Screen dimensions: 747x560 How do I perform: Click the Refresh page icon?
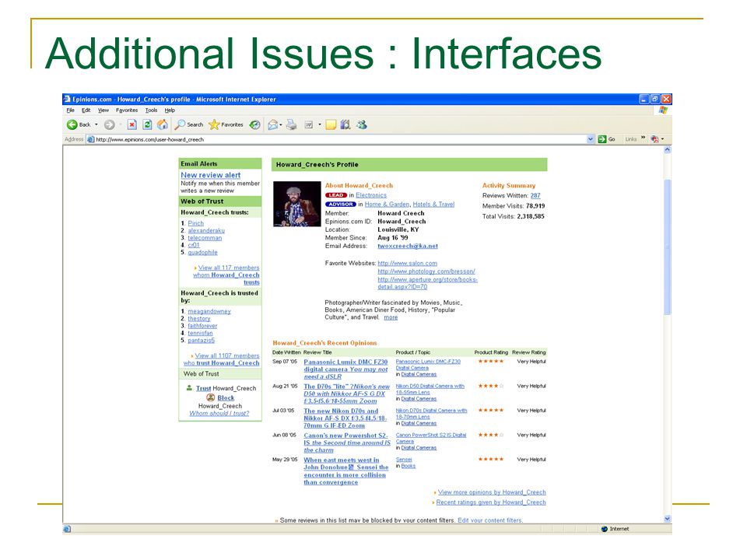click(x=147, y=124)
